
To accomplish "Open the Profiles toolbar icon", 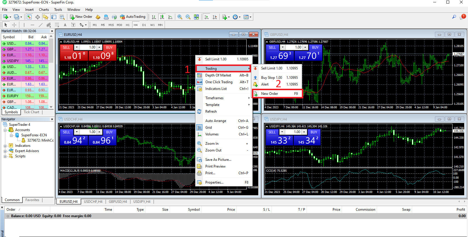I will (17, 17).
